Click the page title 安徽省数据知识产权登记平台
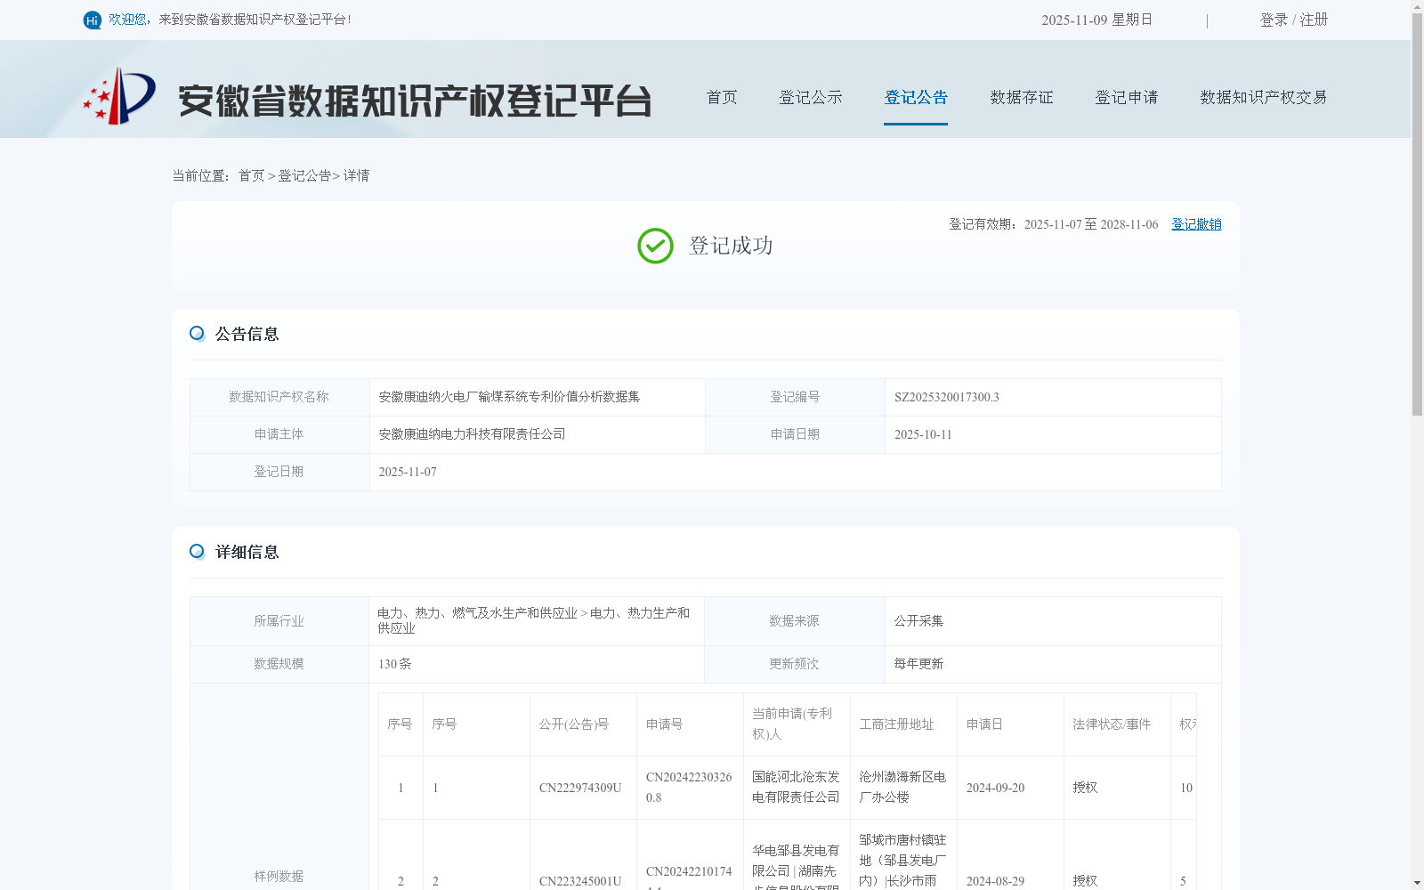 point(415,101)
